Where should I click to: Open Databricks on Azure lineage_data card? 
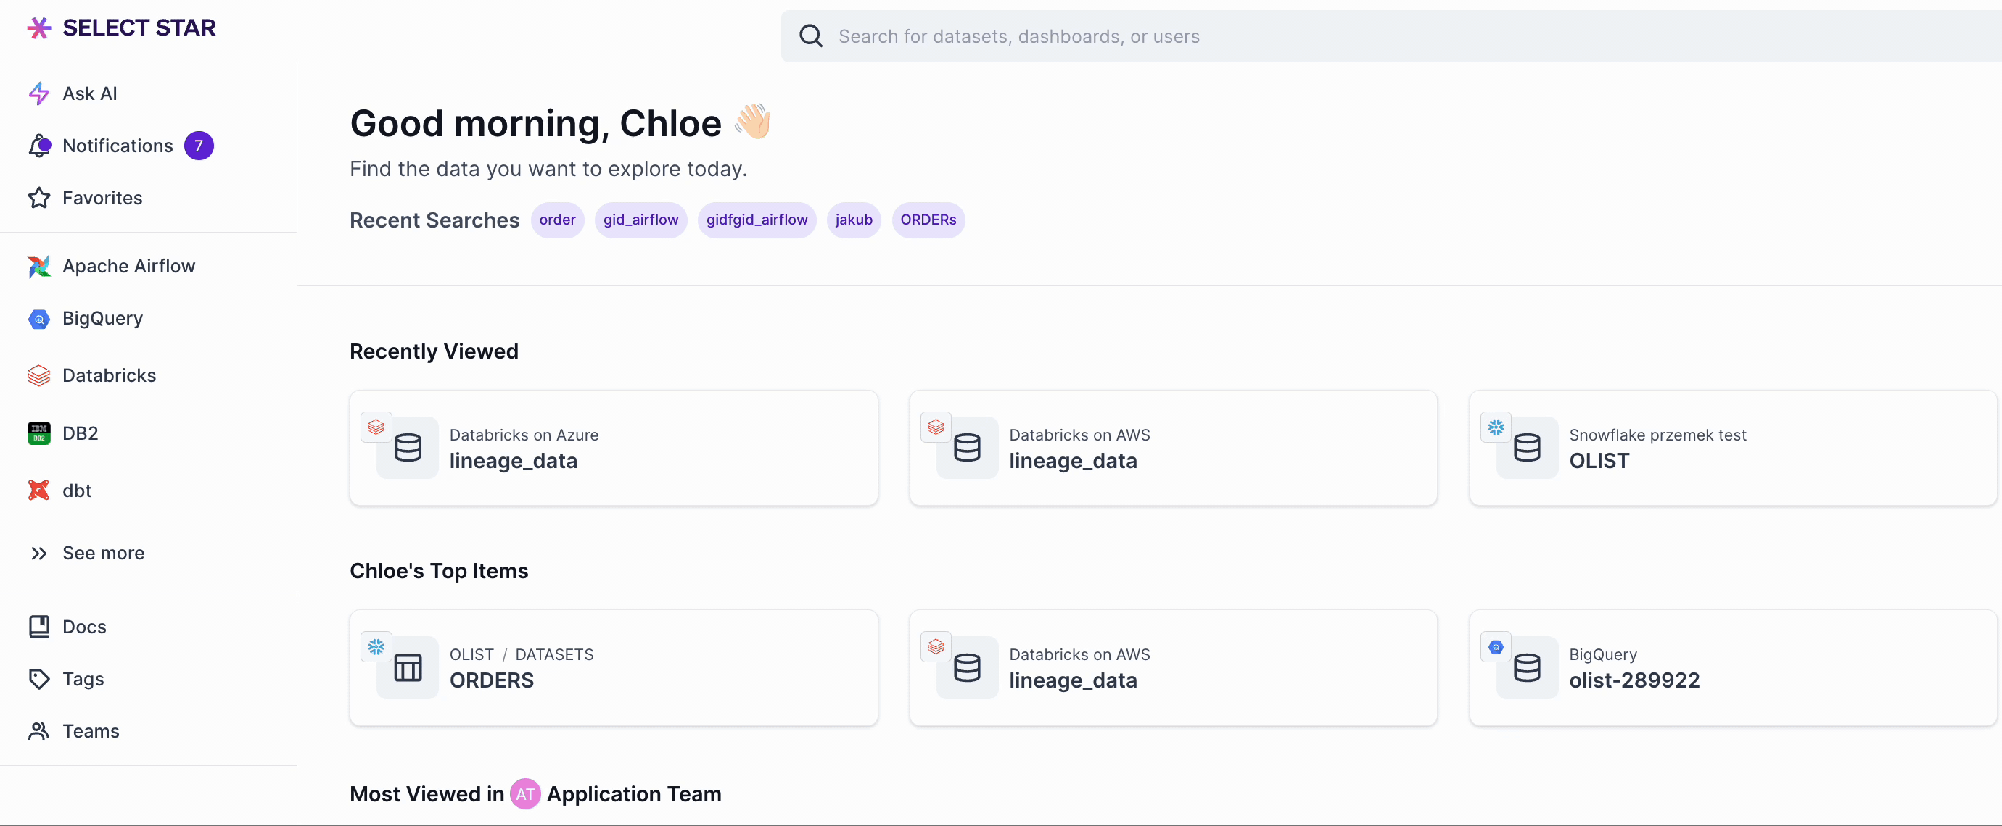tap(613, 448)
